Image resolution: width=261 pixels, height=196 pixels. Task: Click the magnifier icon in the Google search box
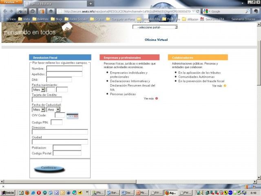coord(248,11)
